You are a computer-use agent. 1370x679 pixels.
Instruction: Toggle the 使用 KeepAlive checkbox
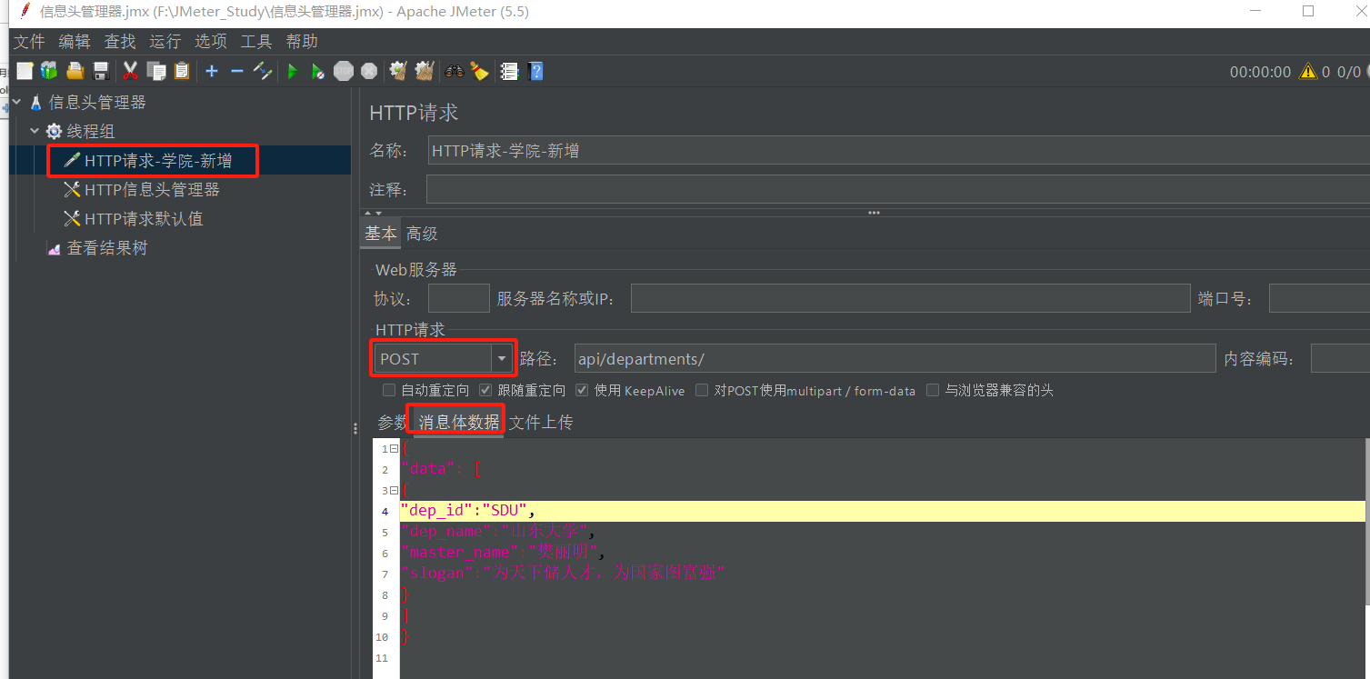tap(582, 390)
